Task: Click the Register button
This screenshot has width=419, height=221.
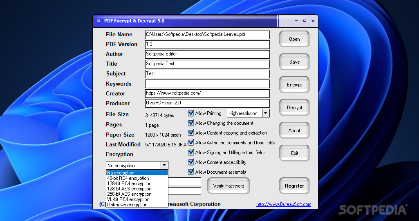Action: click(x=294, y=186)
